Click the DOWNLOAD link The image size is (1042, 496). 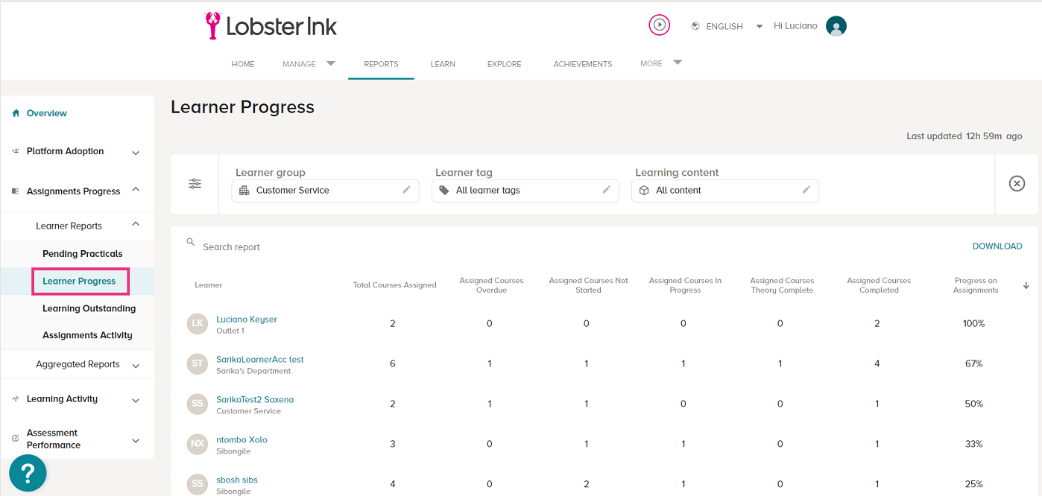(x=997, y=247)
